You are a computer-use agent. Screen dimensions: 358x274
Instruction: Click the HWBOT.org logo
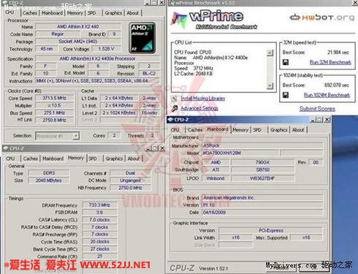pyautogui.click(x=321, y=18)
